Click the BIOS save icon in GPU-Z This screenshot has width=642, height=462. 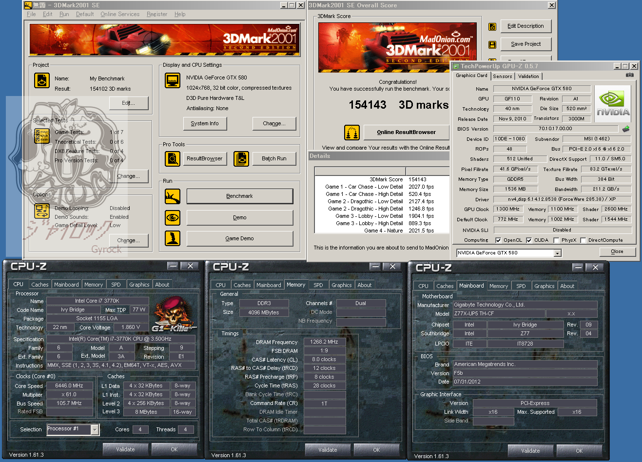626,129
